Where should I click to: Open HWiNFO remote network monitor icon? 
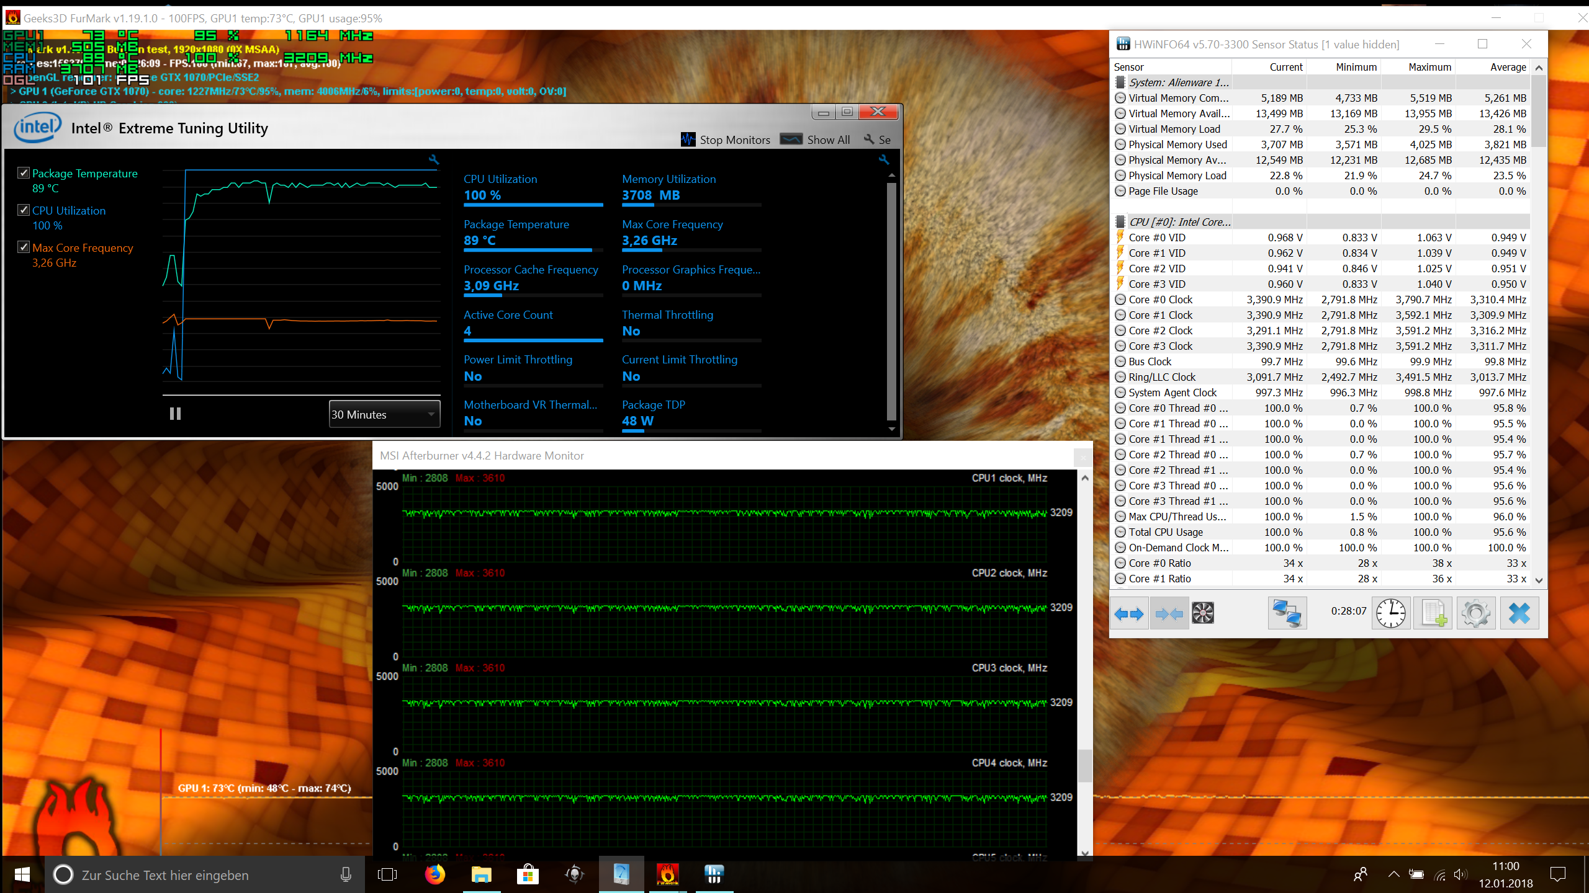(1287, 613)
